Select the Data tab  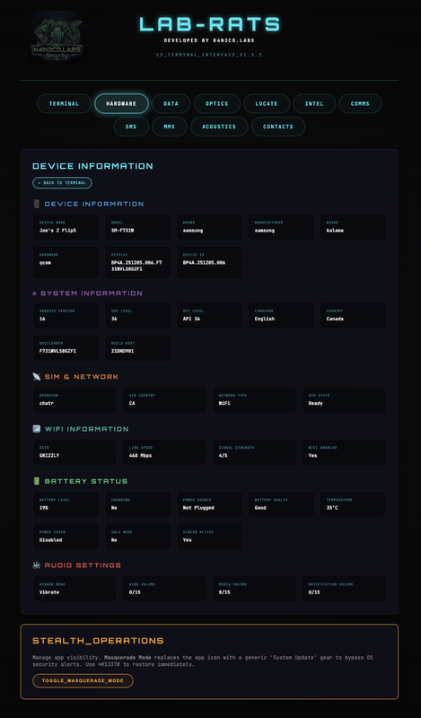171,103
